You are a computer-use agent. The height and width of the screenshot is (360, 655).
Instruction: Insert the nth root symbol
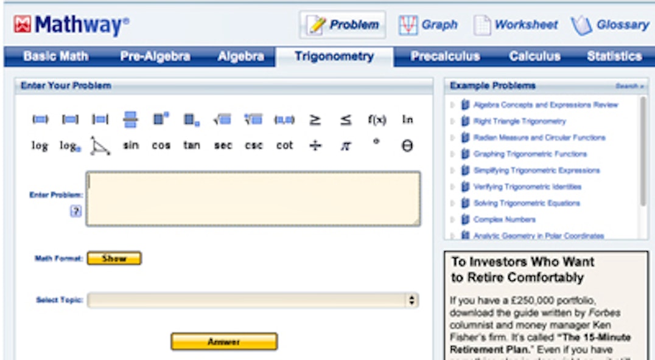point(253,120)
